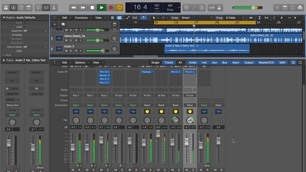
Task: Open the Tracks area Edit menu
Action: tap(66, 18)
